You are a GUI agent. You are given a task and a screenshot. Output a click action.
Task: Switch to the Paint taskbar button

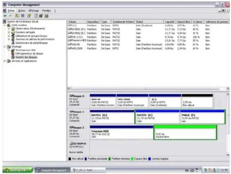click(88, 170)
